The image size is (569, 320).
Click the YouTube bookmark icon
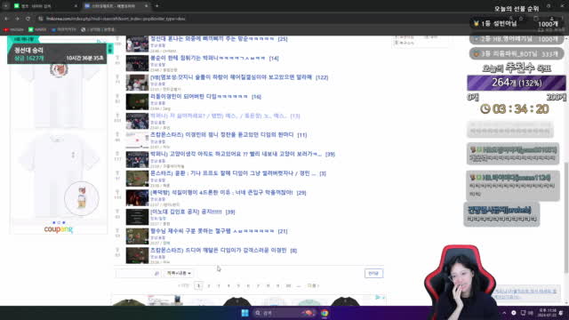pyautogui.click(x=6, y=29)
